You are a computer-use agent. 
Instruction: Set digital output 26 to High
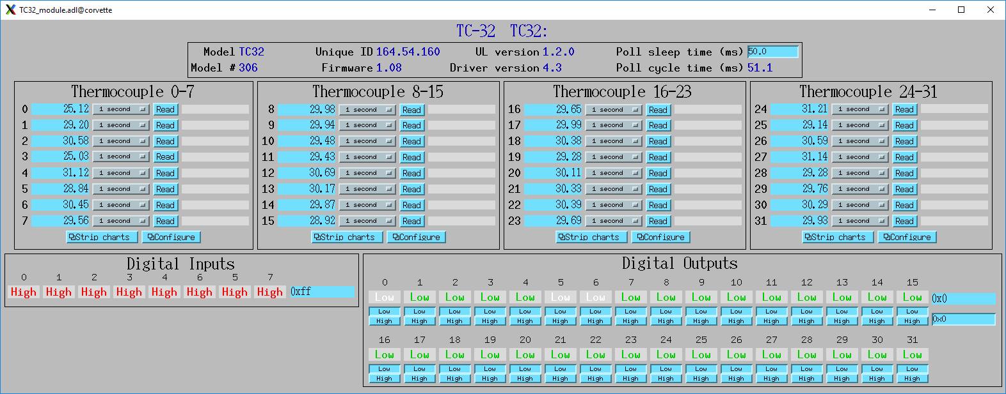pyautogui.click(x=737, y=379)
